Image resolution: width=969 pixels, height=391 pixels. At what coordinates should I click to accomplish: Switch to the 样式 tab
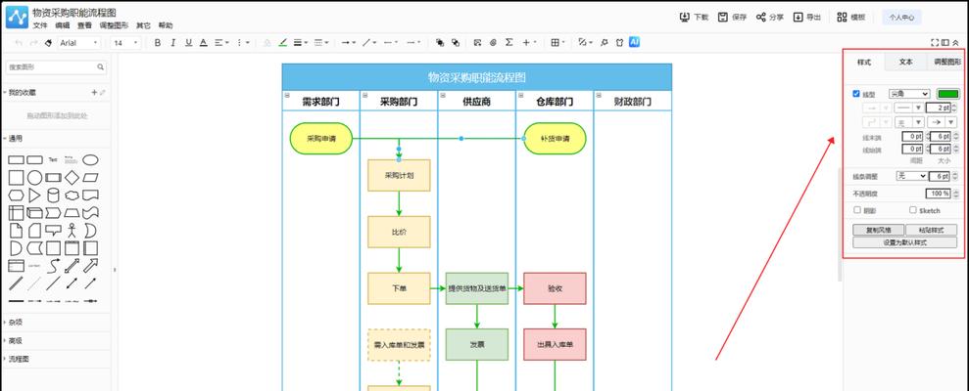pyautogui.click(x=864, y=63)
